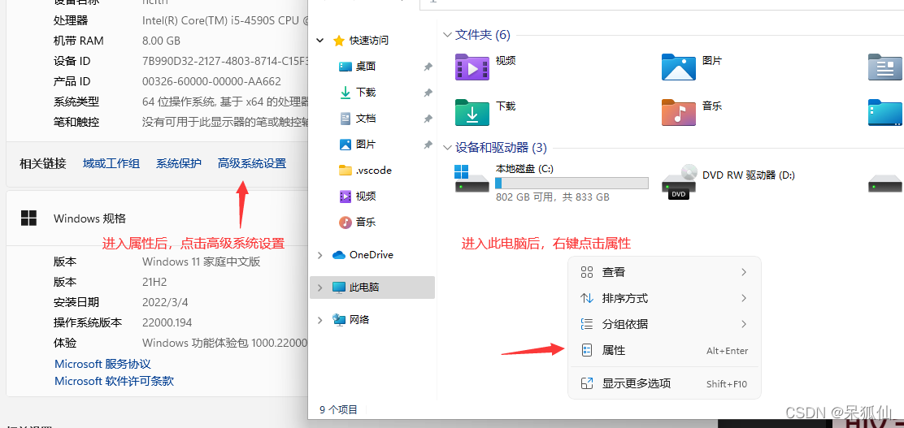Choose 属性 in the context menu
The height and width of the screenshot is (428, 904).
[x=664, y=350]
